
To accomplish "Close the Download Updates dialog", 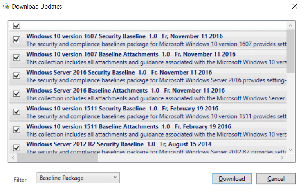I will [295, 6].
